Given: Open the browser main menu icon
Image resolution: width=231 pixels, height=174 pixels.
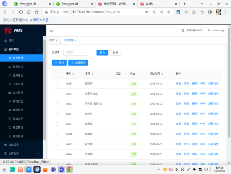Looking at the screenshot, I should (226, 12).
